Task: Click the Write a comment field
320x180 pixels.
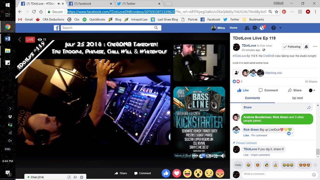Action: click(x=276, y=174)
